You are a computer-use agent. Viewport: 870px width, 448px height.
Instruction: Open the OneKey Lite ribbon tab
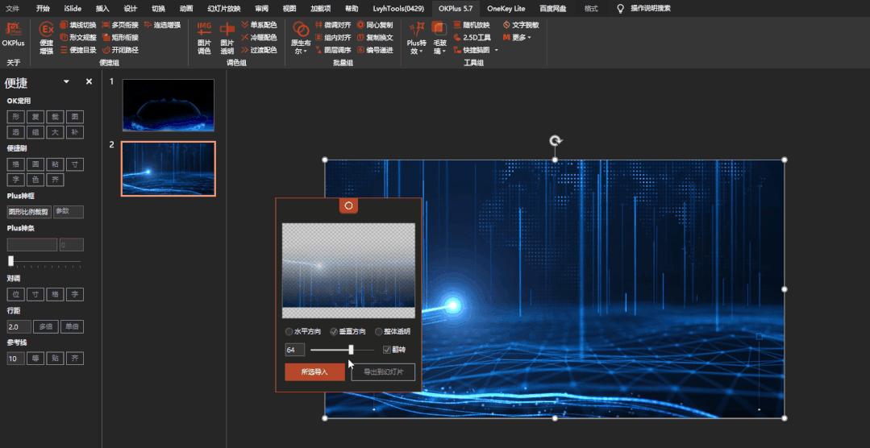coord(506,8)
